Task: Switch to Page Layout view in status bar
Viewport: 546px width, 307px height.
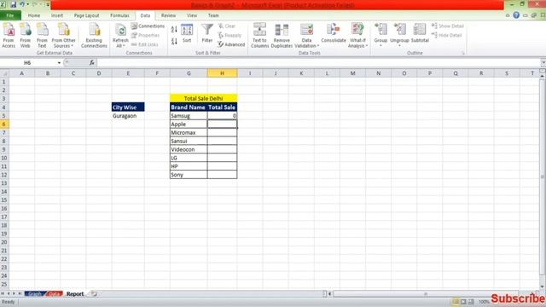Action: [x=463, y=302]
